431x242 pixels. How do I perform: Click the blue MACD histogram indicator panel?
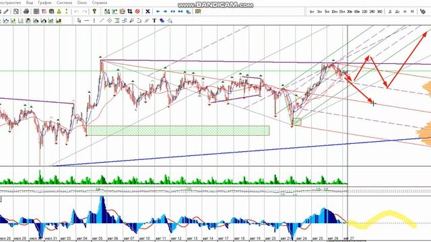pos(174,216)
